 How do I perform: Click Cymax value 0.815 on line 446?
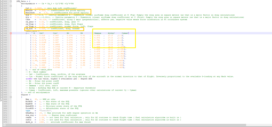point(121,56)
